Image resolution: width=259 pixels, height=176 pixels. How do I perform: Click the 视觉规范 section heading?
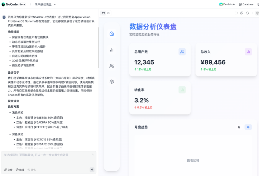(x=13, y=101)
